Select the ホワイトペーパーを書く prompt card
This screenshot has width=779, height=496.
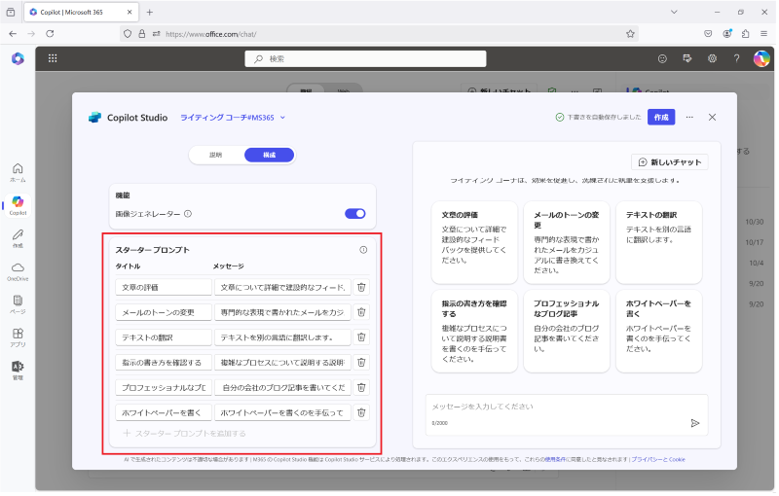[x=659, y=332]
